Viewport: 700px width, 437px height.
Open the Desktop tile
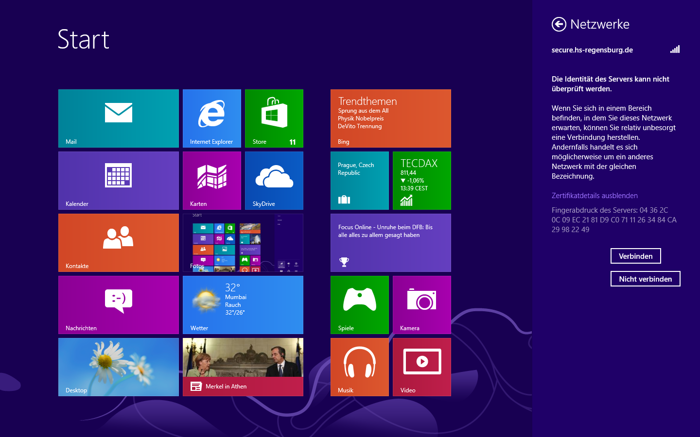[x=119, y=367]
